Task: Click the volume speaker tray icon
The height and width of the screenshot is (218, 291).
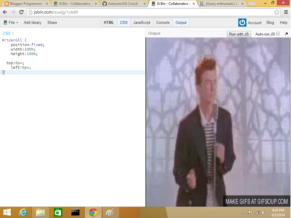Action: pyautogui.click(x=263, y=213)
